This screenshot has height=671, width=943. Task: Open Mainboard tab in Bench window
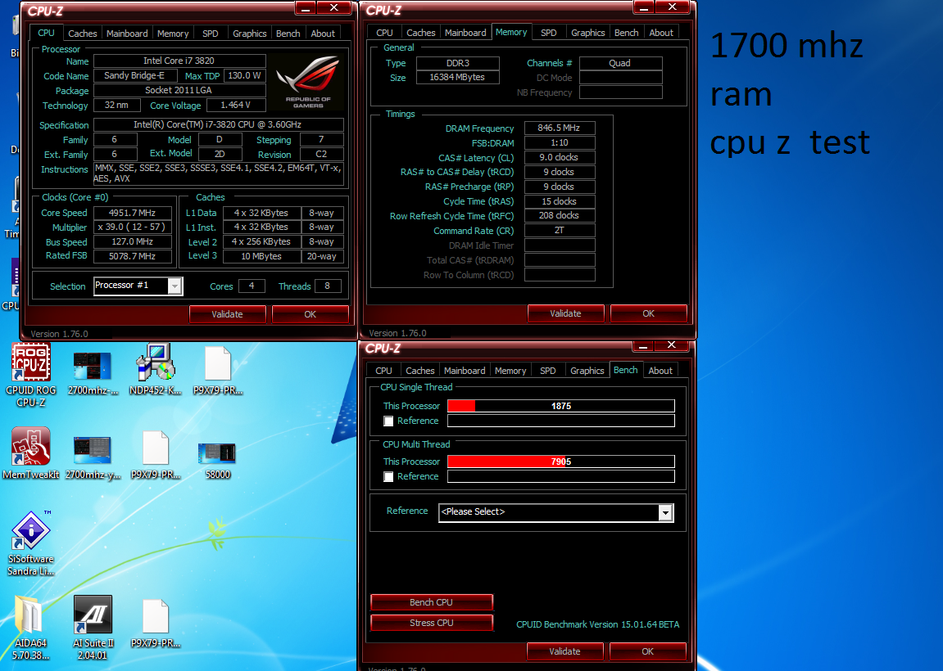(465, 372)
